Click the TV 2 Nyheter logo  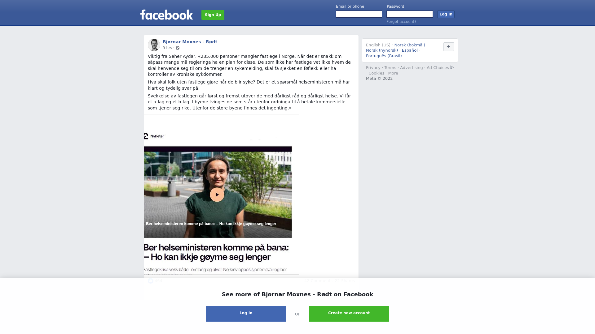(x=154, y=136)
